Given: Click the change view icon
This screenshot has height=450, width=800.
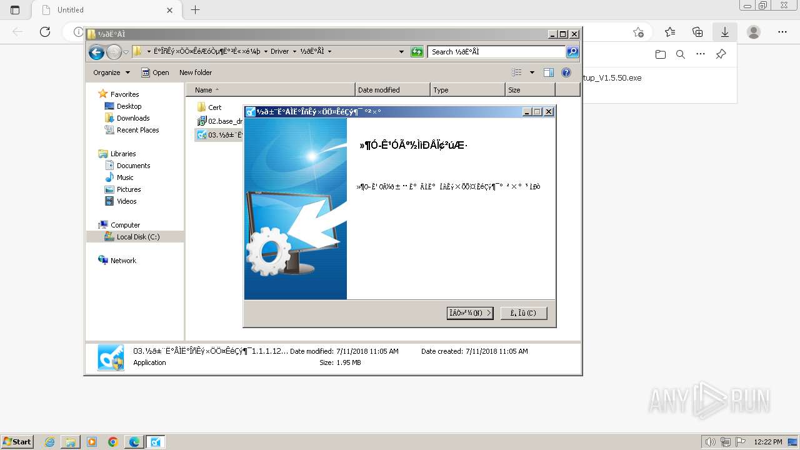Looking at the screenshot, I should pyautogui.click(x=517, y=72).
